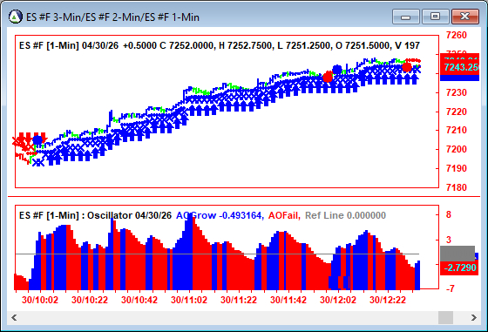This screenshot has height=332, width=488.
Task: Maximize the ES #F chart window
Action: 435,17
